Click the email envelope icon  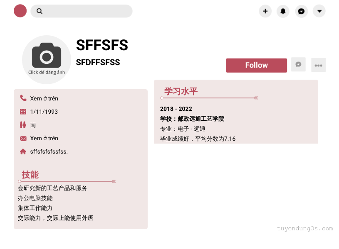point(23,138)
